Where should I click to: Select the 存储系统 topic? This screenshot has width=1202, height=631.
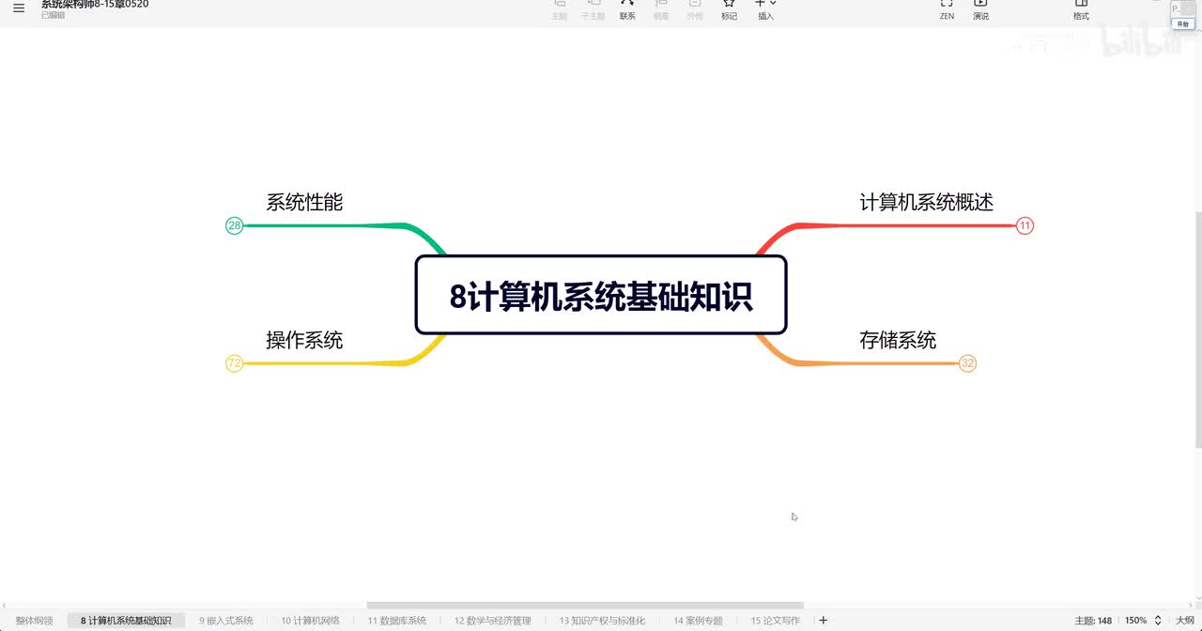[x=898, y=340]
